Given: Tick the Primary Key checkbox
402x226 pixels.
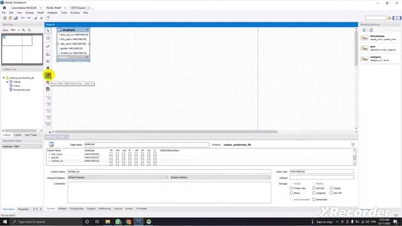Looking at the screenshot, I should pyautogui.click(x=291, y=188).
